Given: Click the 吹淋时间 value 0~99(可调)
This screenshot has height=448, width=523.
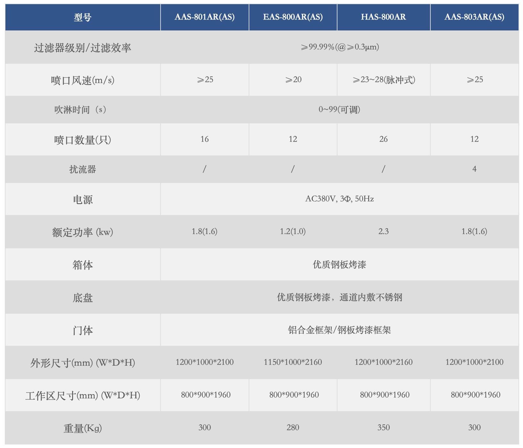Looking at the screenshot, I should pyautogui.click(x=341, y=110).
